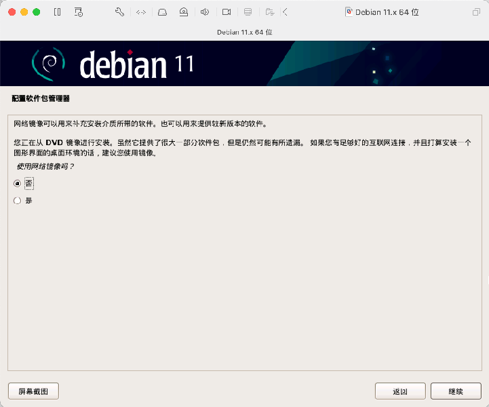Image resolution: width=489 pixels, height=407 pixels.
Task: Click the network adapter arrows icon
Action: pos(141,12)
